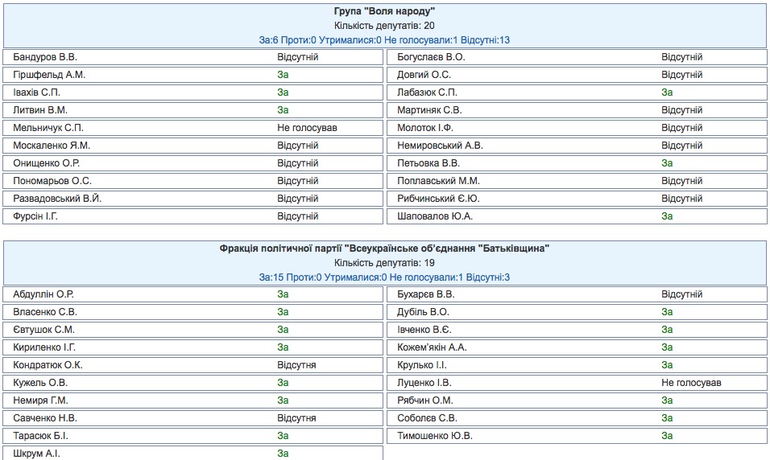Select deputy name Лабазюк С.П.
Image resolution: width=770 pixels, height=460 pixels.
[427, 92]
